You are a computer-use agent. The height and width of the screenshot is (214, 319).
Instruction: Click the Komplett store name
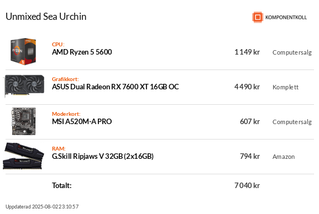tap(285, 87)
